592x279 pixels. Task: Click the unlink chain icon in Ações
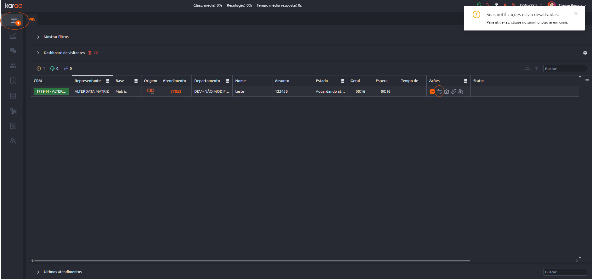click(x=454, y=91)
